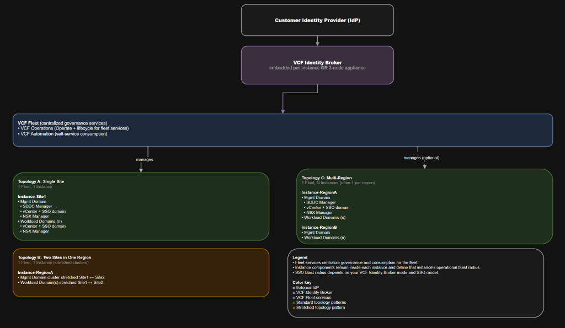Click the Legend heading
This screenshot has width=565, height=328.
(300, 257)
